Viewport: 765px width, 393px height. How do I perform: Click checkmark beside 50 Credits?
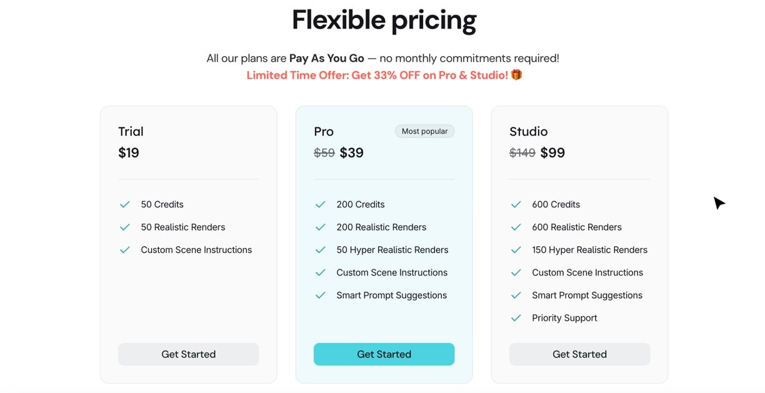point(125,204)
